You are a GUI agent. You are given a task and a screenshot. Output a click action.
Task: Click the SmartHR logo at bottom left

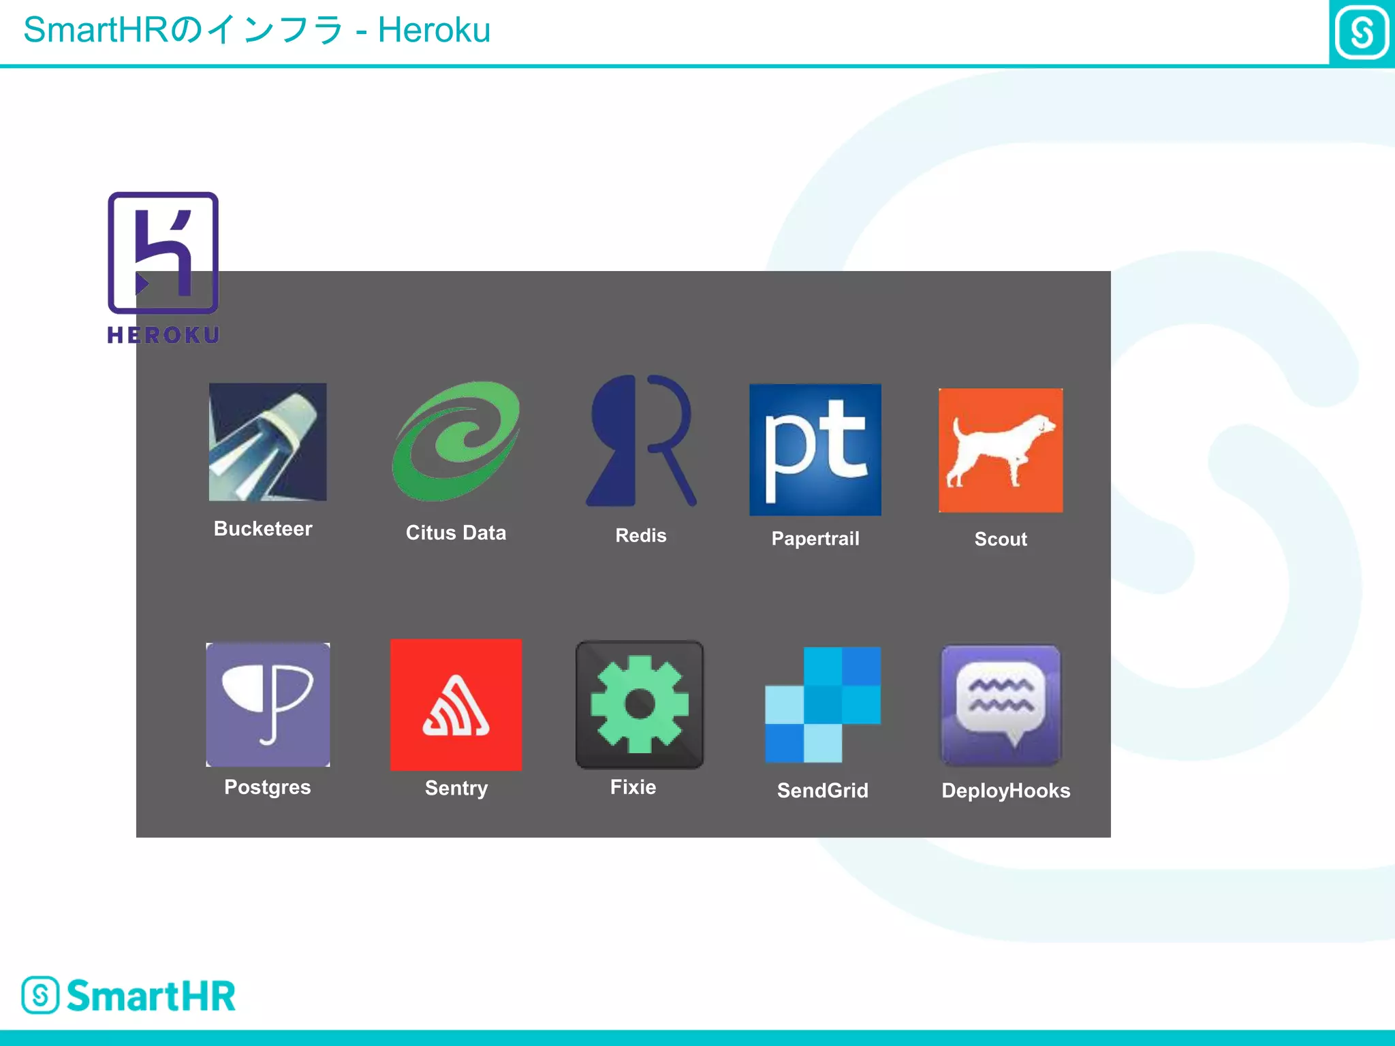tap(128, 995)
